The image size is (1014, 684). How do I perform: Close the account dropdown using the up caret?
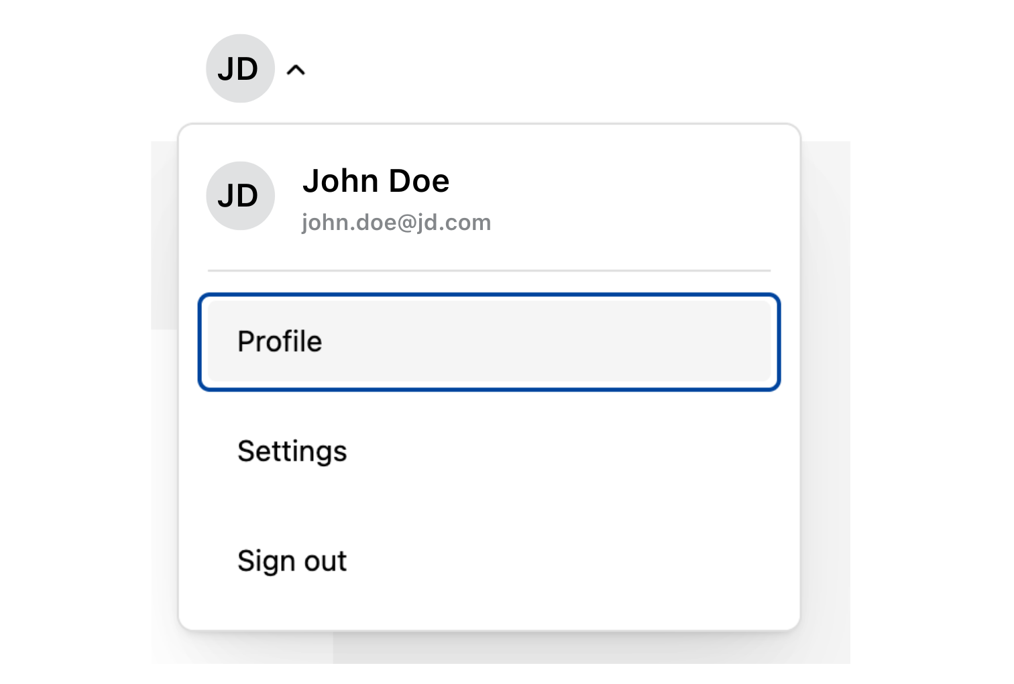(296, 70)
